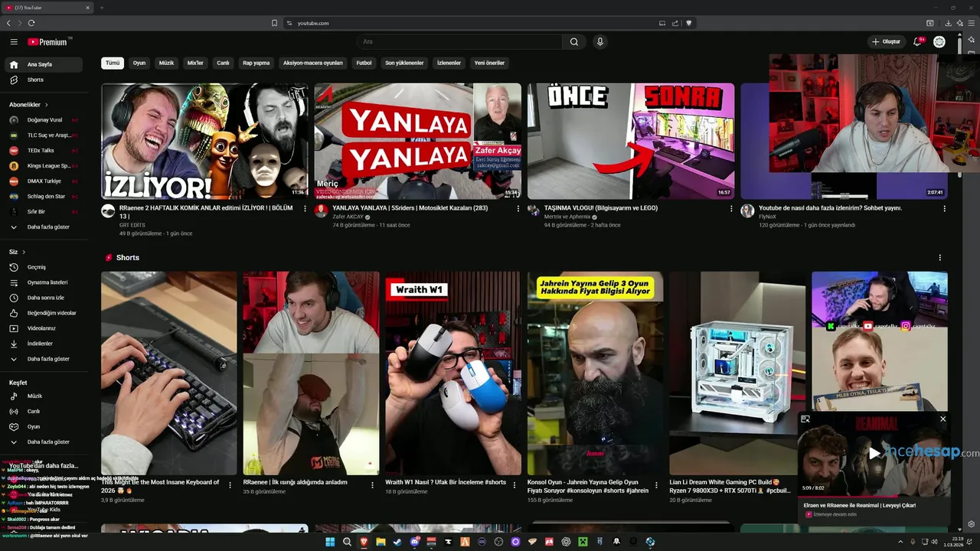Image resolution: width=980 pixels, height=551 pixels.
Task: Open the Abonelikler section chevron
Action: tap(46, 105)
